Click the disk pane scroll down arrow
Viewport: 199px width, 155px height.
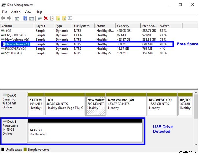click(x=196, y=145)
